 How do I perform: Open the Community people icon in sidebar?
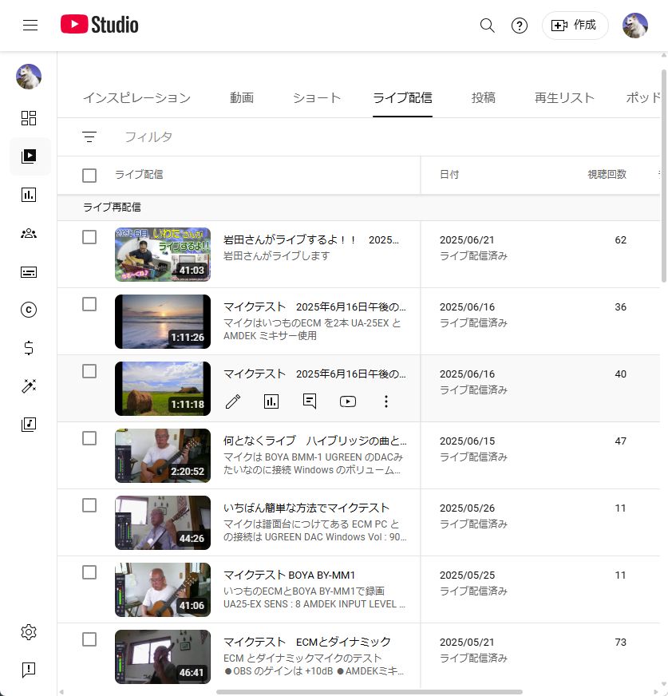pos(29,233)
